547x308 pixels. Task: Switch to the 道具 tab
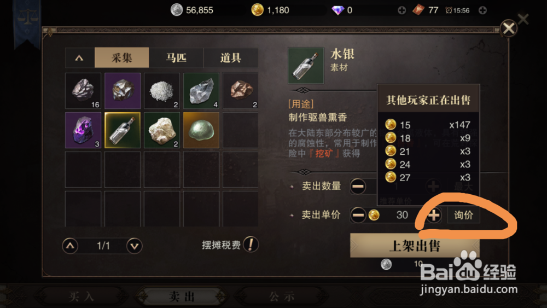click(231, 57)
